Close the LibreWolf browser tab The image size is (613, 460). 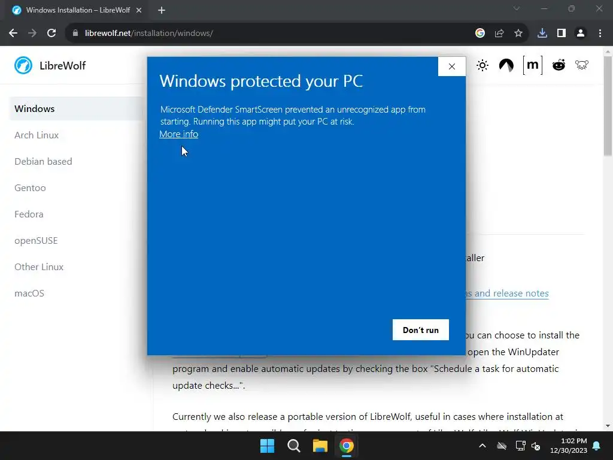pyautogui.click(x=139, y=10)
